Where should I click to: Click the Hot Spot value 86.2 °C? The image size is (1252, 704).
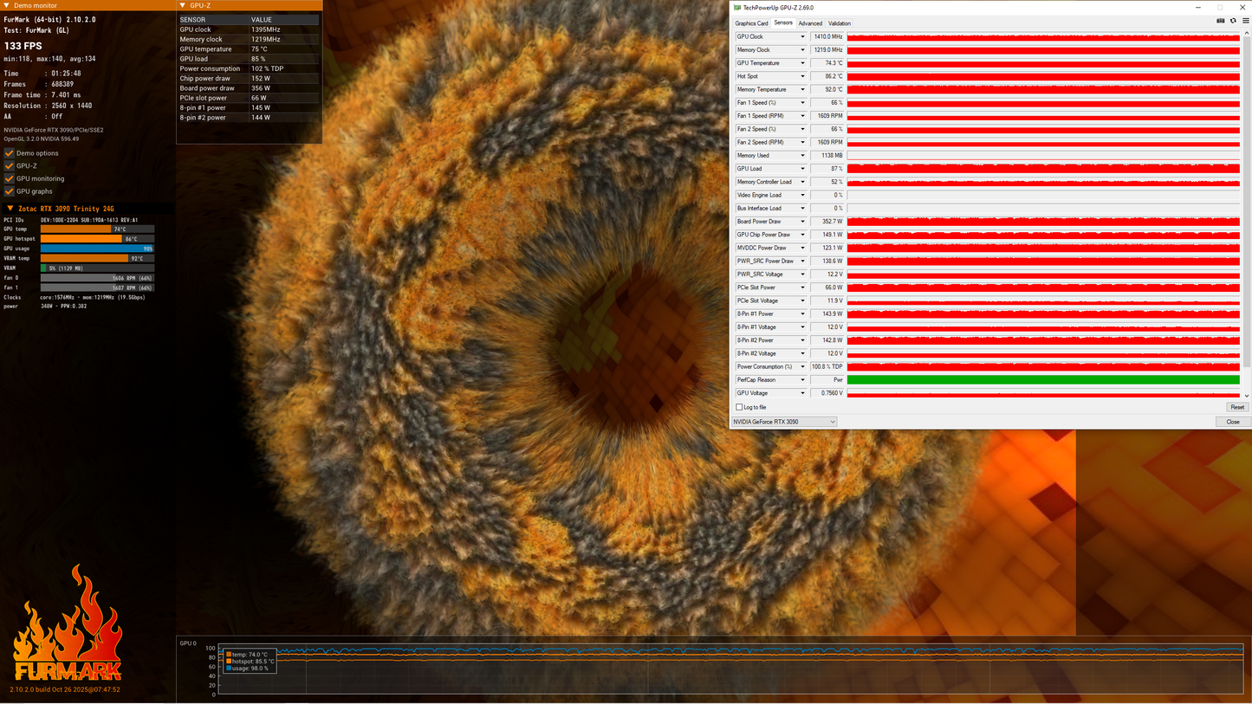click(x=827, y=76)
